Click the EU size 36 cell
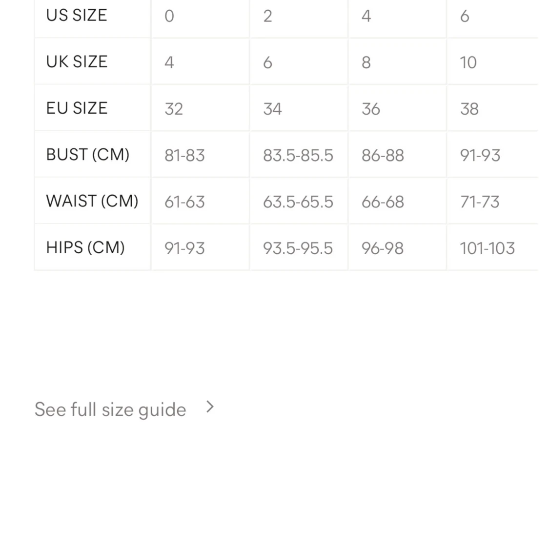The height and width of the screenshot is (549, 549). 371,108
